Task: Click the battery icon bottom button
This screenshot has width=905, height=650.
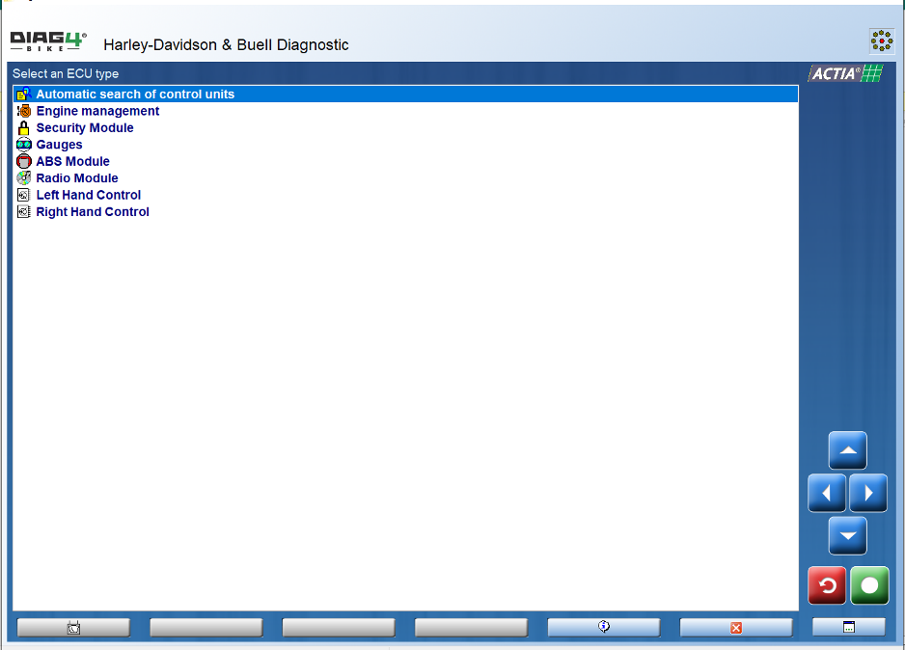Action: click(73, 628)
